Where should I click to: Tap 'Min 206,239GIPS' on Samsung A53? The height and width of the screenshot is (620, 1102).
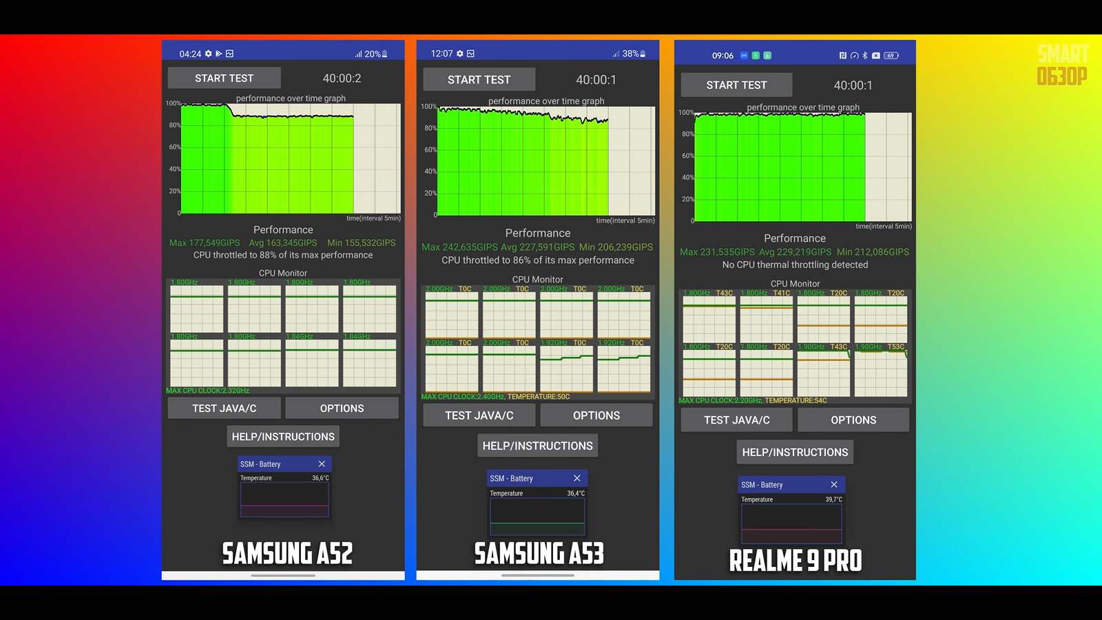616,247
